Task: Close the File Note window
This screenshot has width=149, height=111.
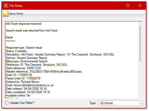Action: point(140,6)
